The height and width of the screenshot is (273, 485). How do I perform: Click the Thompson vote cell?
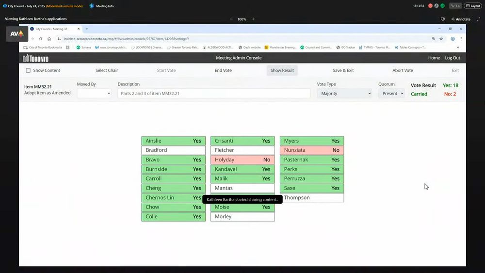tap(312, 197)
